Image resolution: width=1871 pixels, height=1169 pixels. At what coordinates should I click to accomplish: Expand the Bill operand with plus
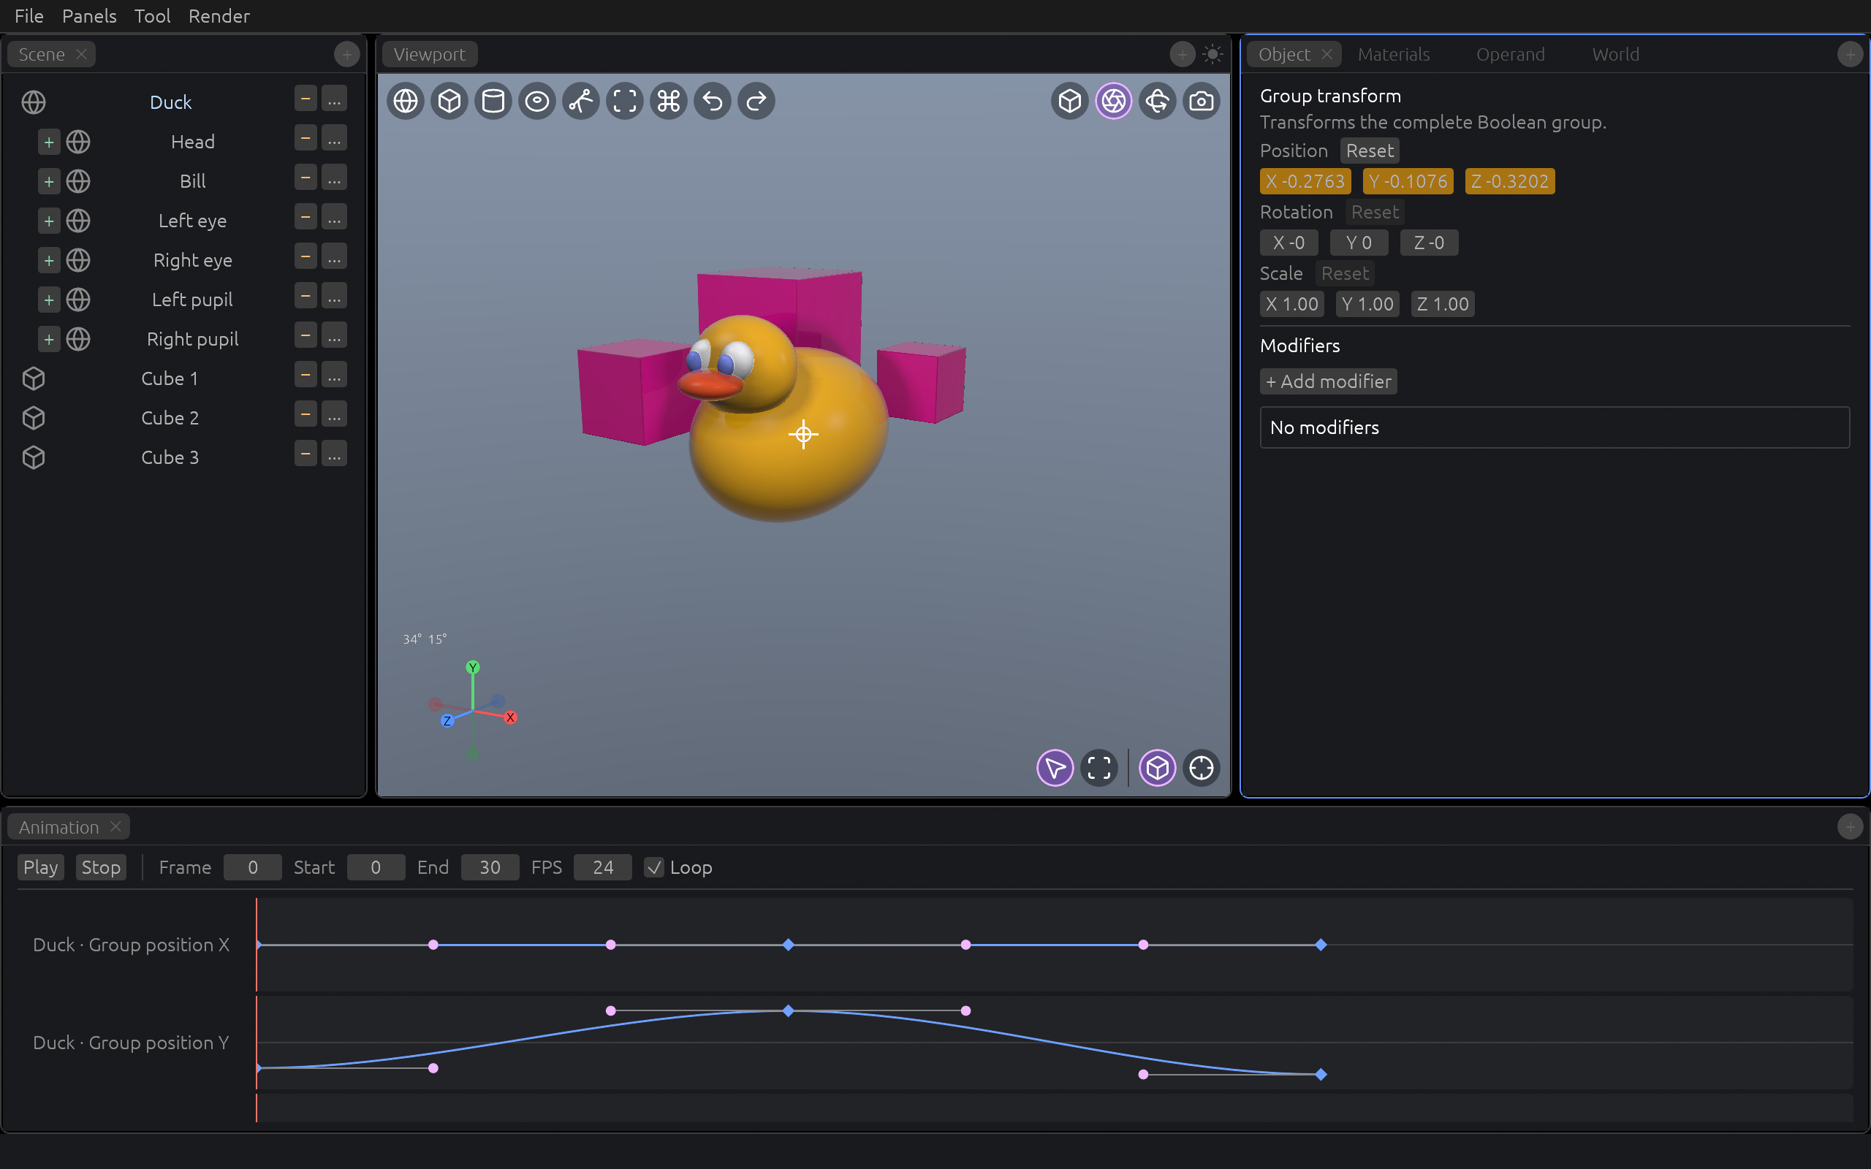(49, 182)
